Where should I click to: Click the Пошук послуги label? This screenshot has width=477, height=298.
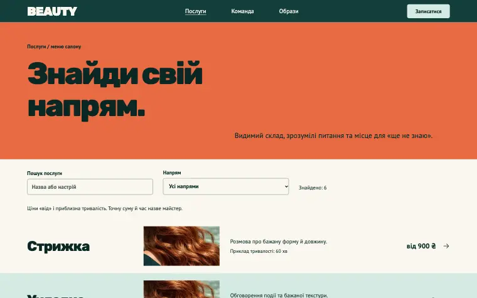pyautogui.click(x=45, y=173)
